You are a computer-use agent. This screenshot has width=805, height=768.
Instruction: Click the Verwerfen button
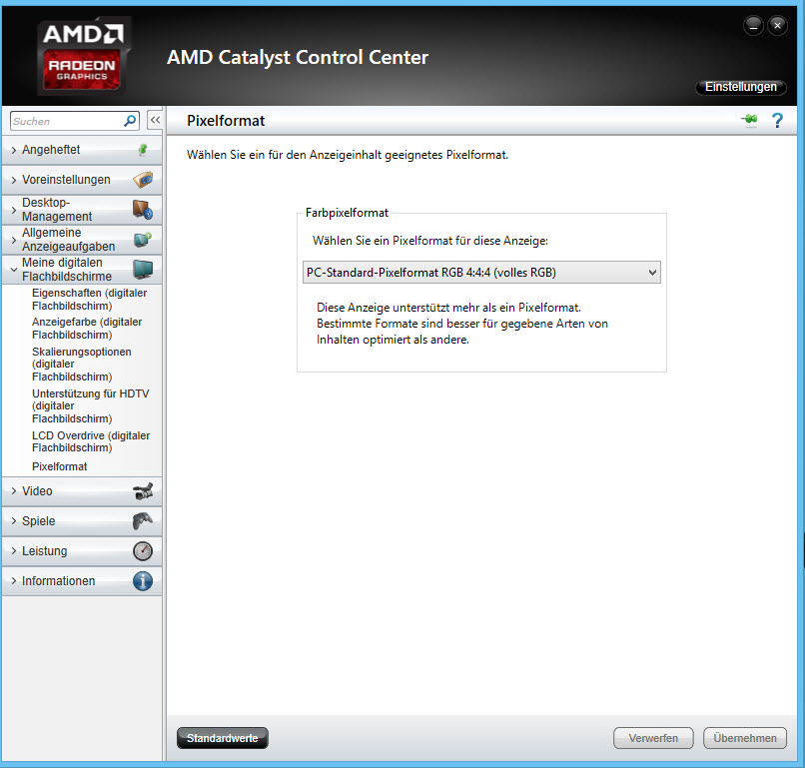click(x=653, y=738)
